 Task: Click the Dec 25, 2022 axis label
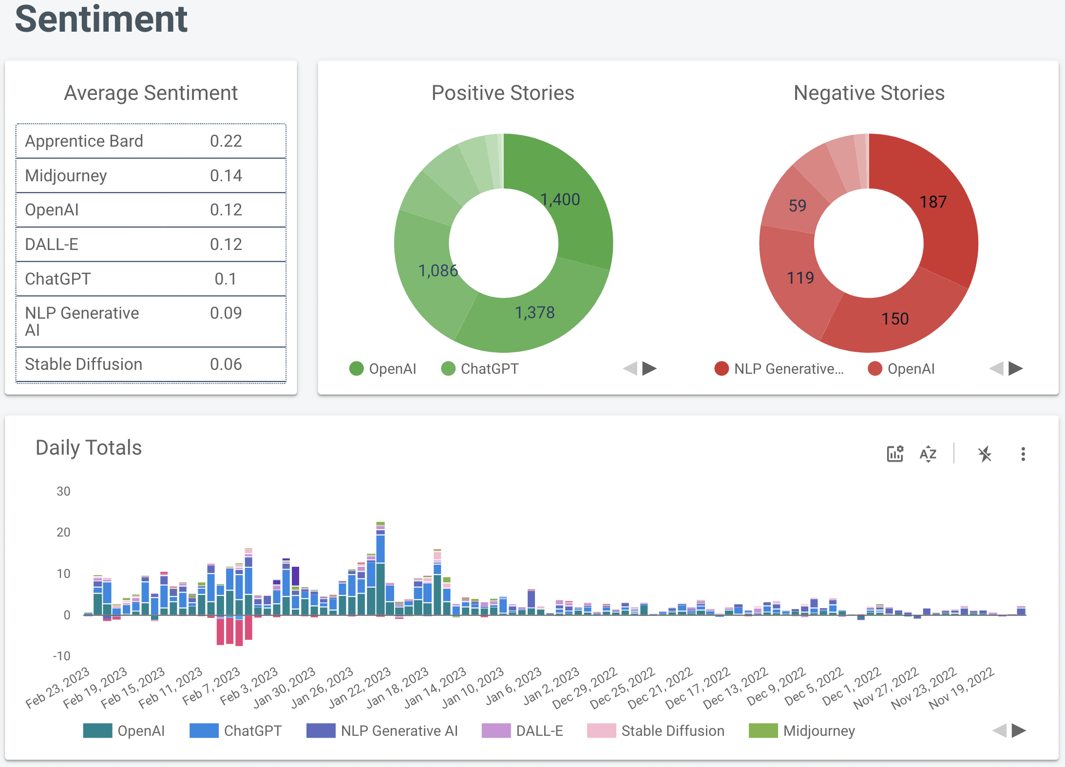click(x=623, y=688)
